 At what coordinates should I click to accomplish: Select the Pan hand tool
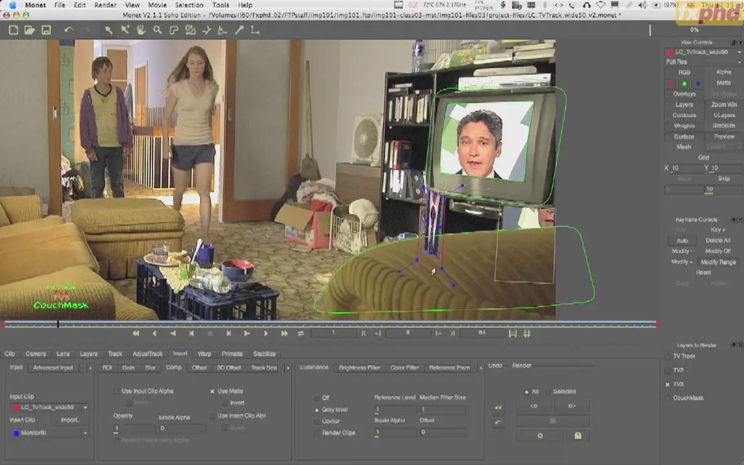[141, 30]
